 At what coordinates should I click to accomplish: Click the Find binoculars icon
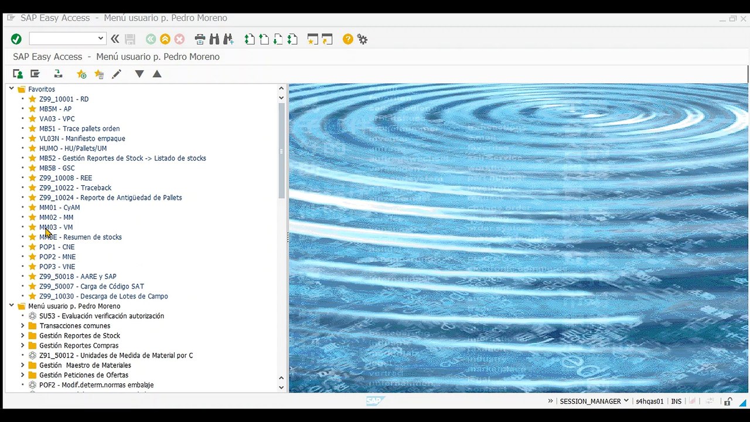pos(214,39)
